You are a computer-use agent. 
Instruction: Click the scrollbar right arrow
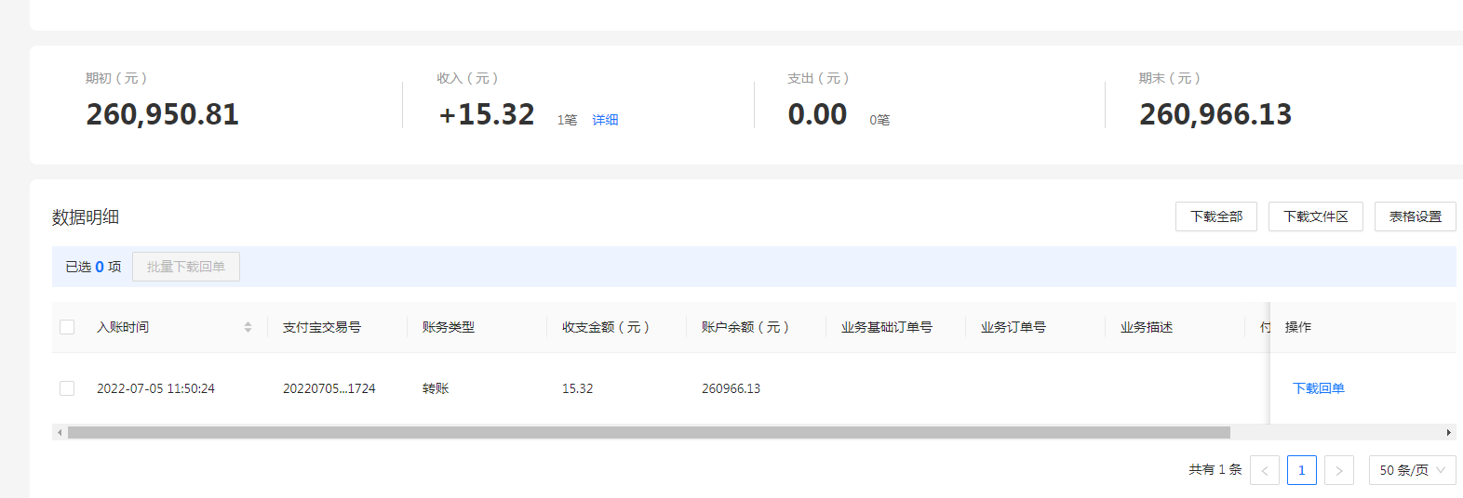click(1449, 432)
